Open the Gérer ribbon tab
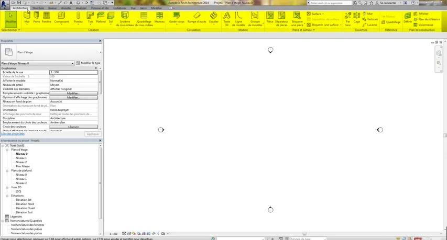This screenshot has height=240, width=447. pos(143,8)
